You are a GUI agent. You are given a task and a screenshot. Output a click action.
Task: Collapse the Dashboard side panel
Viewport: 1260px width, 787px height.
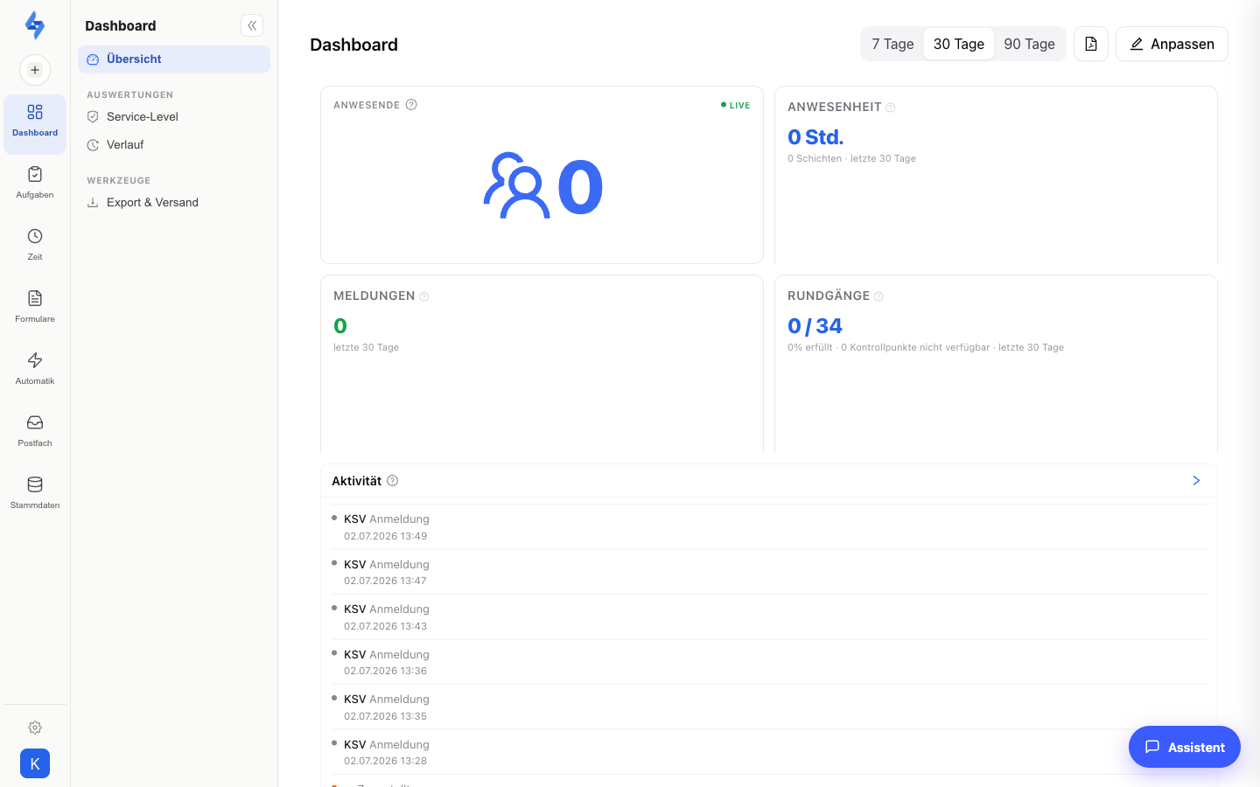pos(252,25)
